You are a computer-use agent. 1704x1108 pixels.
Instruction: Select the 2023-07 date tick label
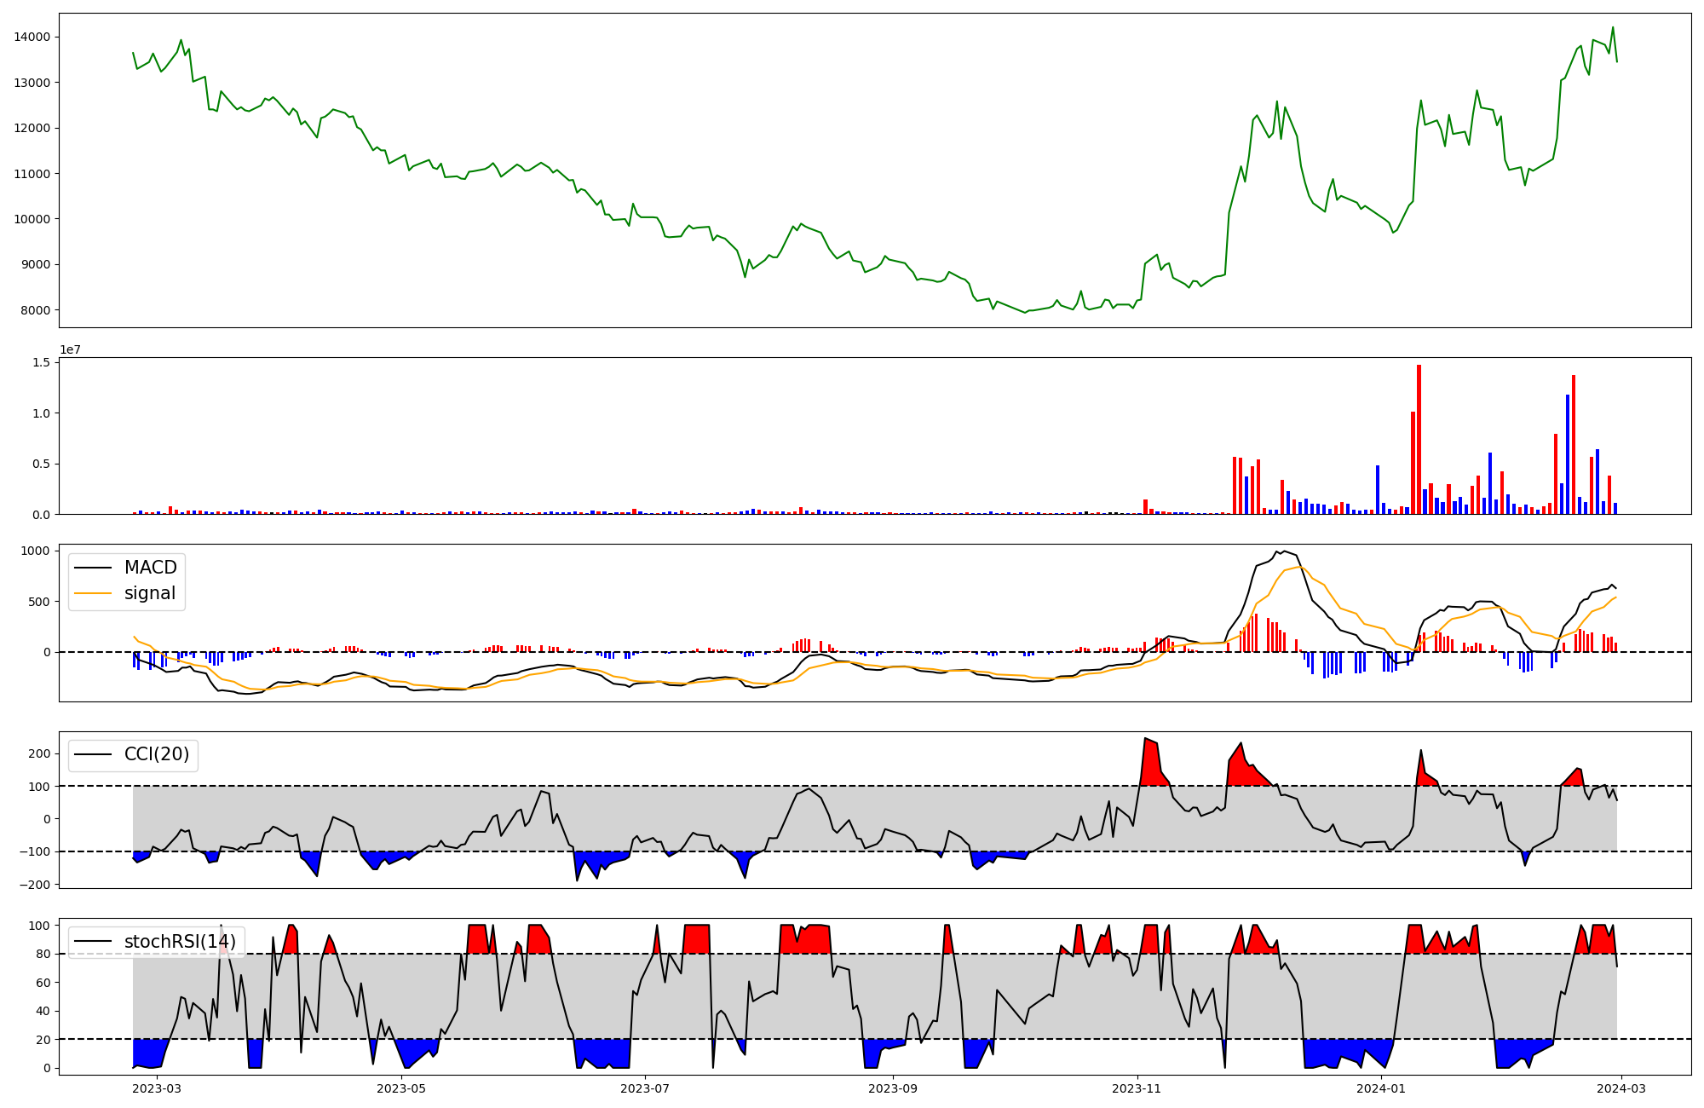pos(645,1088)
